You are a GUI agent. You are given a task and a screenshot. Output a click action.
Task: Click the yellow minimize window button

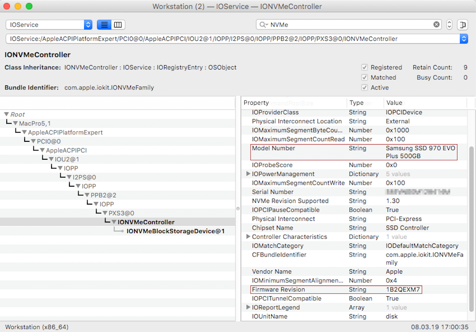pos(18,6)
